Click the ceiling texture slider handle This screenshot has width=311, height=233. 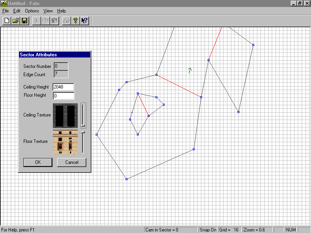[x=83, y=125]
